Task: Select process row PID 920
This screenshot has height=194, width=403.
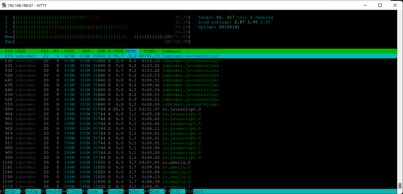Action: (198, 157)
